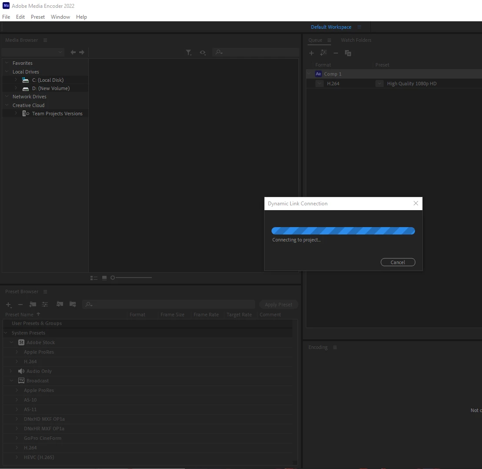
Task: Add source to the Queue
Action: 311,53
